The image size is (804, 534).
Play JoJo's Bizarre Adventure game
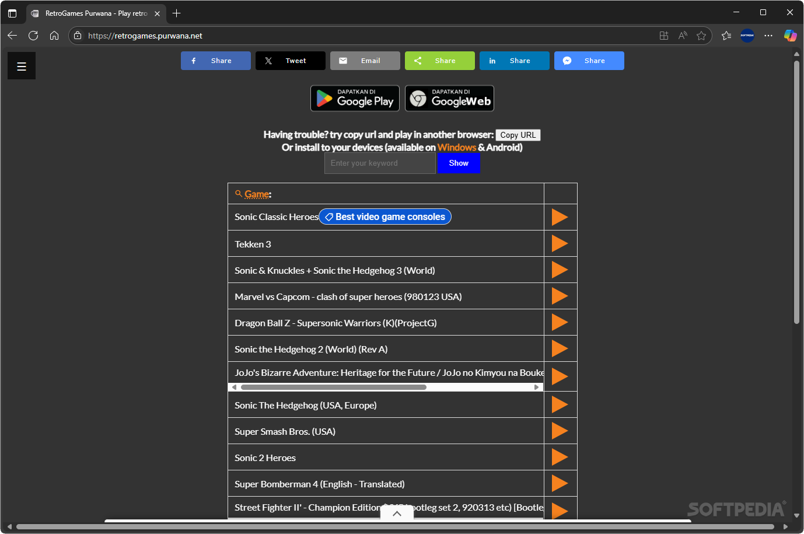[x=560, y=376]
